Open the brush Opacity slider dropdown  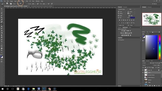point(35,4)
